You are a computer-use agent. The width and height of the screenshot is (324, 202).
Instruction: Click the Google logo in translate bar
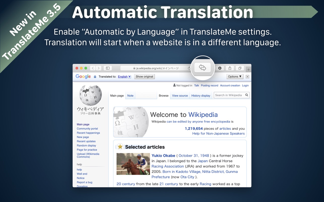point(83,77)
